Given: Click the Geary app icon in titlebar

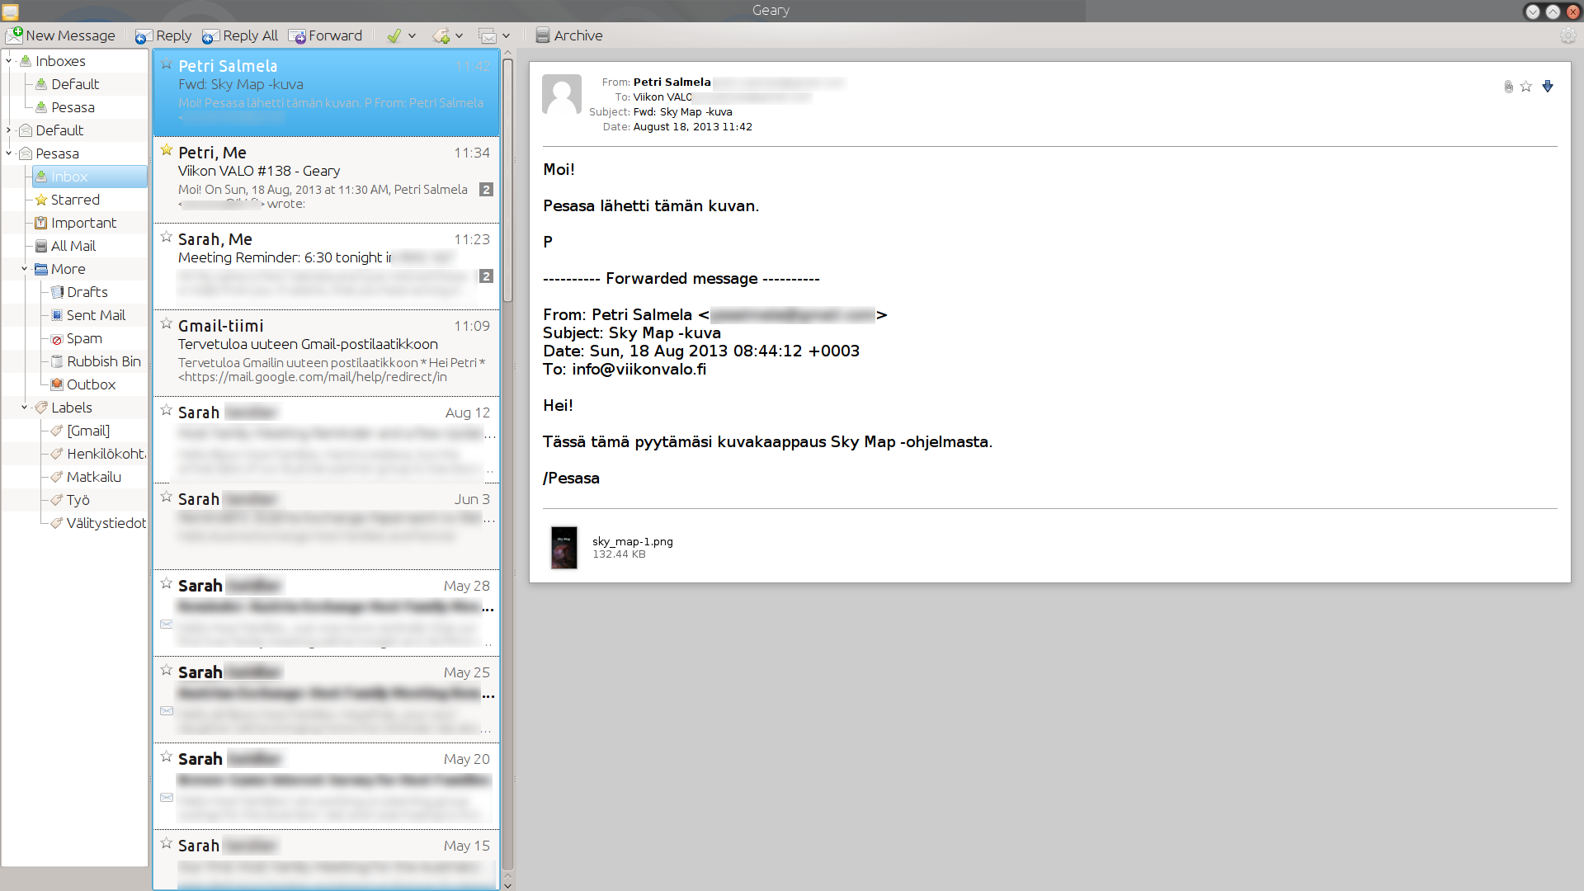Looking at the screenshot, I should pyautogui.click(x=10, y=12).
